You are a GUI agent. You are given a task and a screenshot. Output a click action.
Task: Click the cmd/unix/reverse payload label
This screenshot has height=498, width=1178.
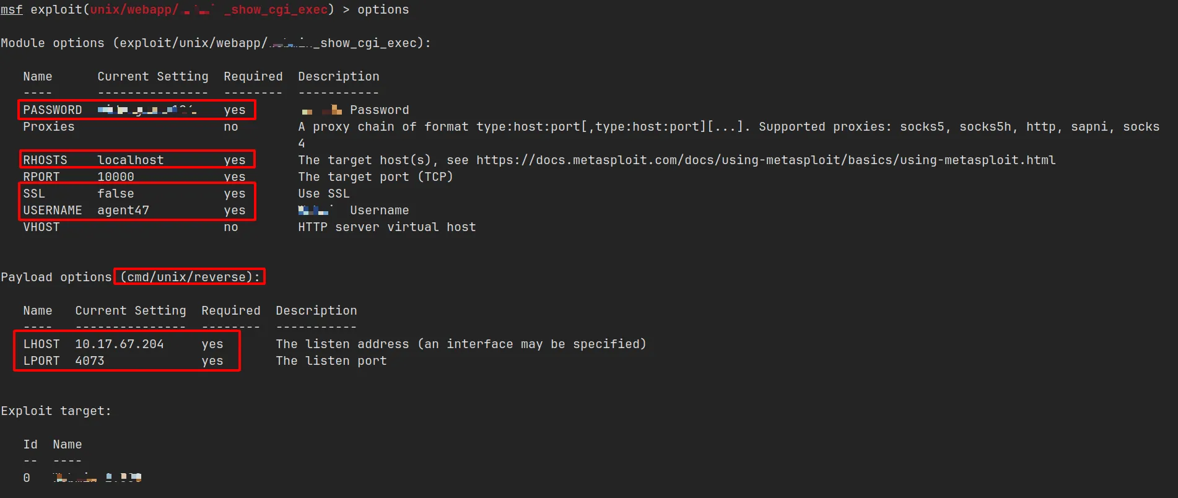pos(190,277)
